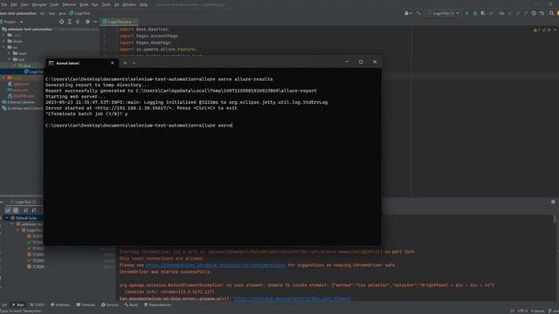Click the Select Opened File target icon
The height and width of the screenshot is (314, 559).
[x=62, y=22]
